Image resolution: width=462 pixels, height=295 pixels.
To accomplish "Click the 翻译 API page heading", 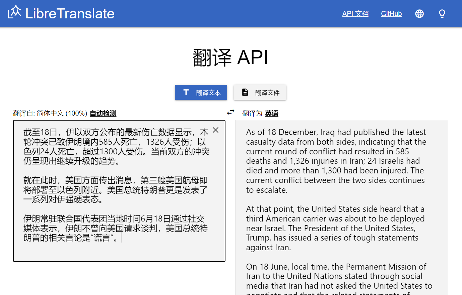I will 230,57.
